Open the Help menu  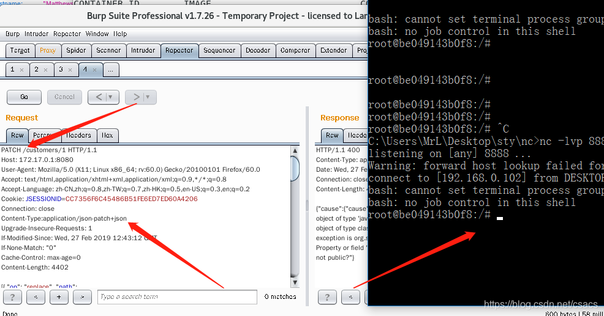120,34
